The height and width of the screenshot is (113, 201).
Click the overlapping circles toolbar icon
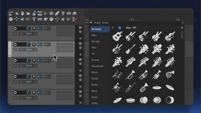coord(51,13)
